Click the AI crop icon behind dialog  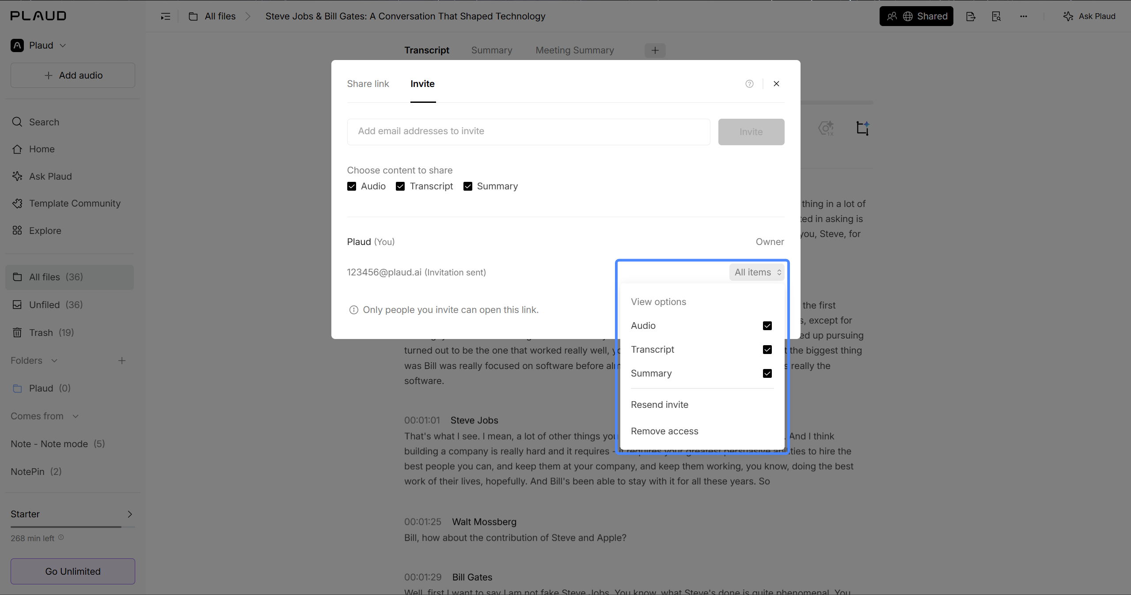point(863,128)
